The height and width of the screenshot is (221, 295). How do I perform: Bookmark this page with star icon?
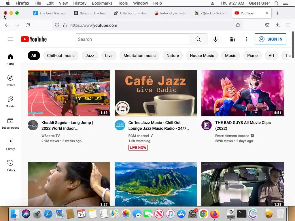(x=238, y=25)
